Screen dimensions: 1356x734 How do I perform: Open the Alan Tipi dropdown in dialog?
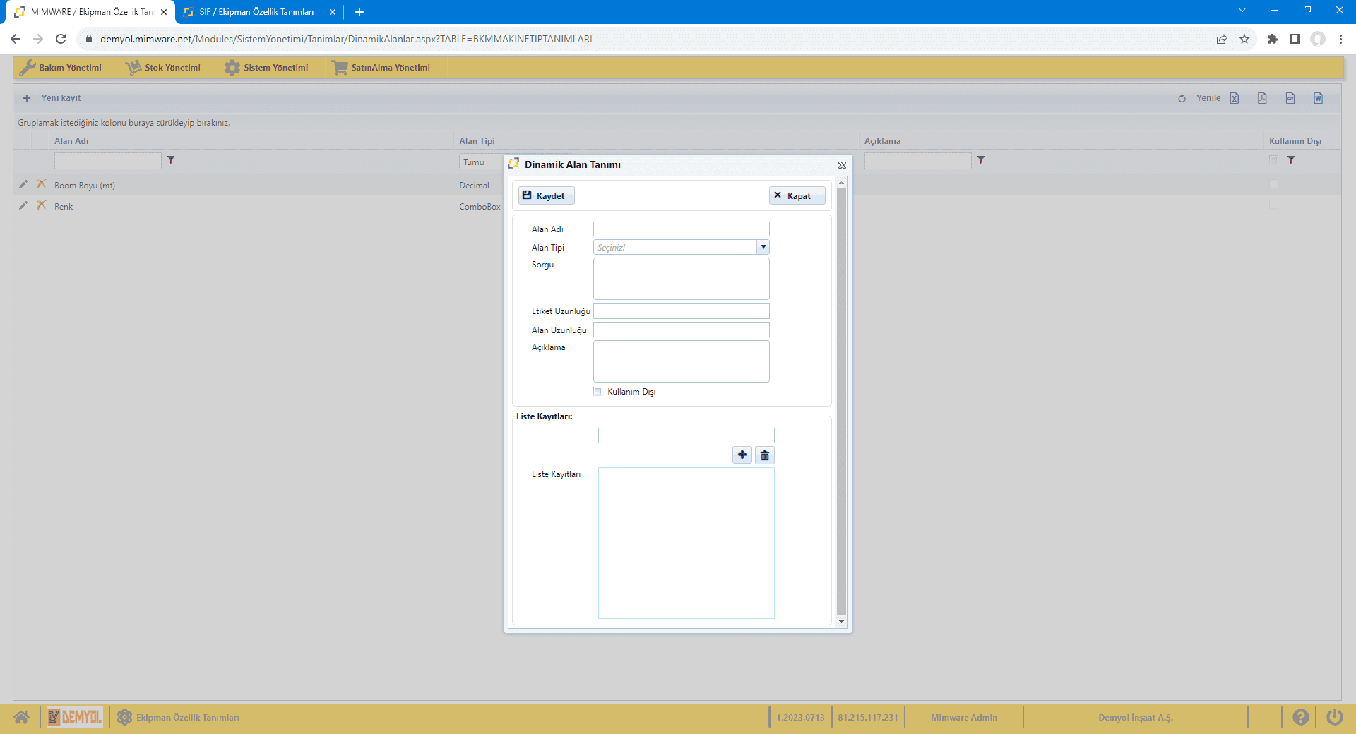(x=763, y=247)
